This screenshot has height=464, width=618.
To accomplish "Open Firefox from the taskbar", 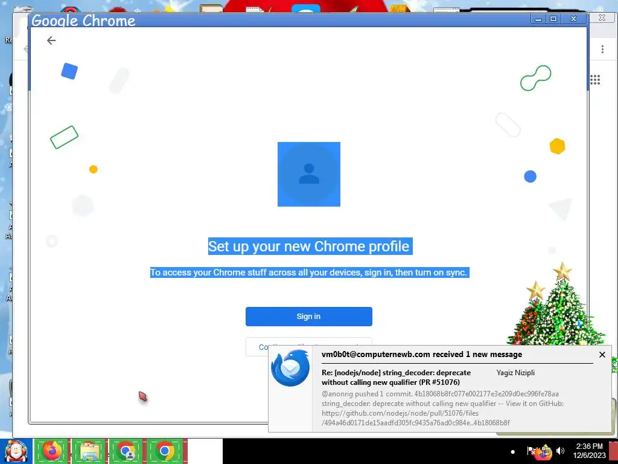I will tap(52, 451).
